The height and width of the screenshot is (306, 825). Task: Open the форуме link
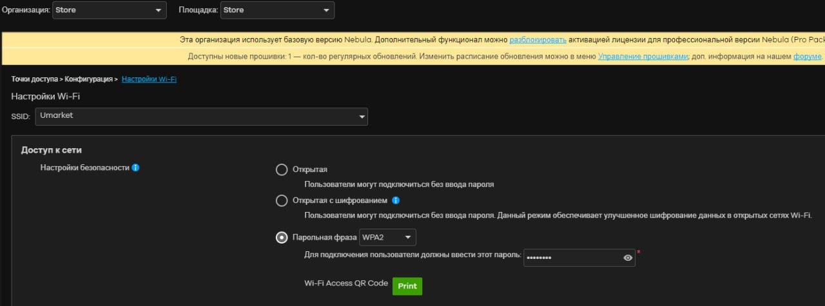[x=807, y=57]
